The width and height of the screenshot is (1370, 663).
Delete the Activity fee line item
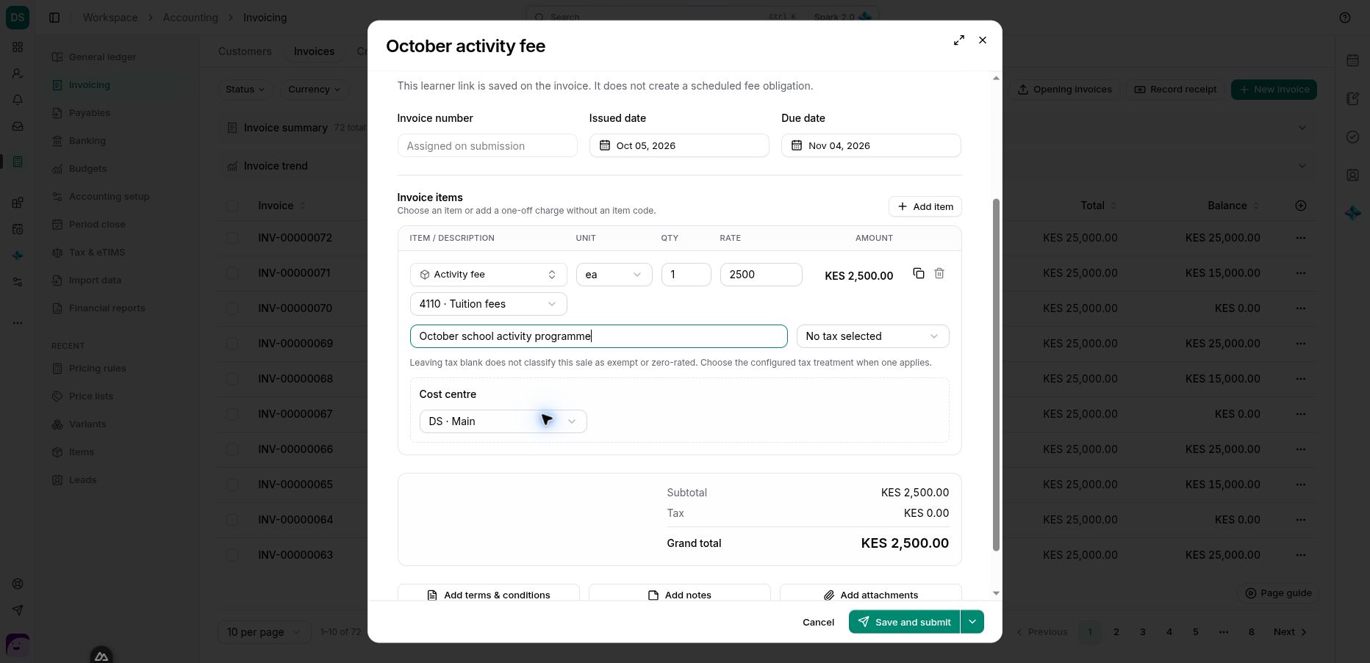coord(939,273)
